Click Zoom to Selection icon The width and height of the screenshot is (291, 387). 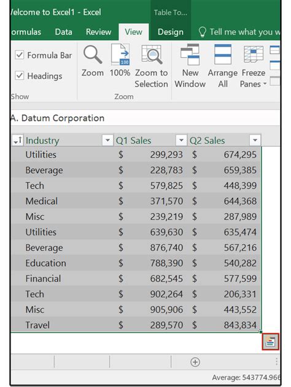click(152, 55)
